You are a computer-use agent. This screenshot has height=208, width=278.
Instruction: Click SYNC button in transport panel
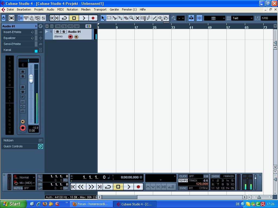point(183,188)
